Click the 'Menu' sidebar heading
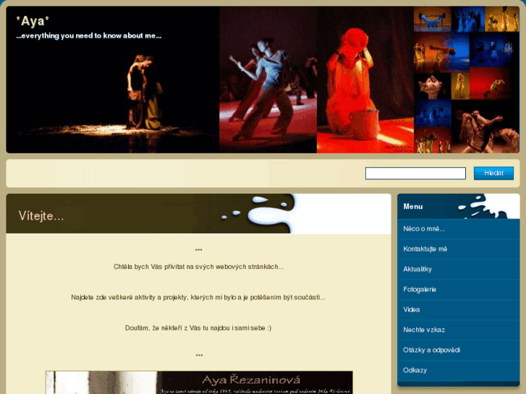This screenshot has height=394, width=526. point(413,207)
